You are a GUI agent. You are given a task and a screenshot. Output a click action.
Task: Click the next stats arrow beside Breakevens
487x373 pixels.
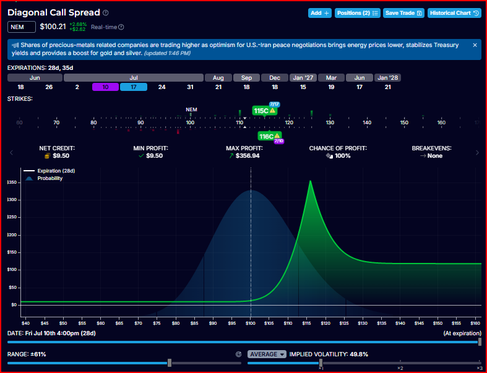[477, 153]
